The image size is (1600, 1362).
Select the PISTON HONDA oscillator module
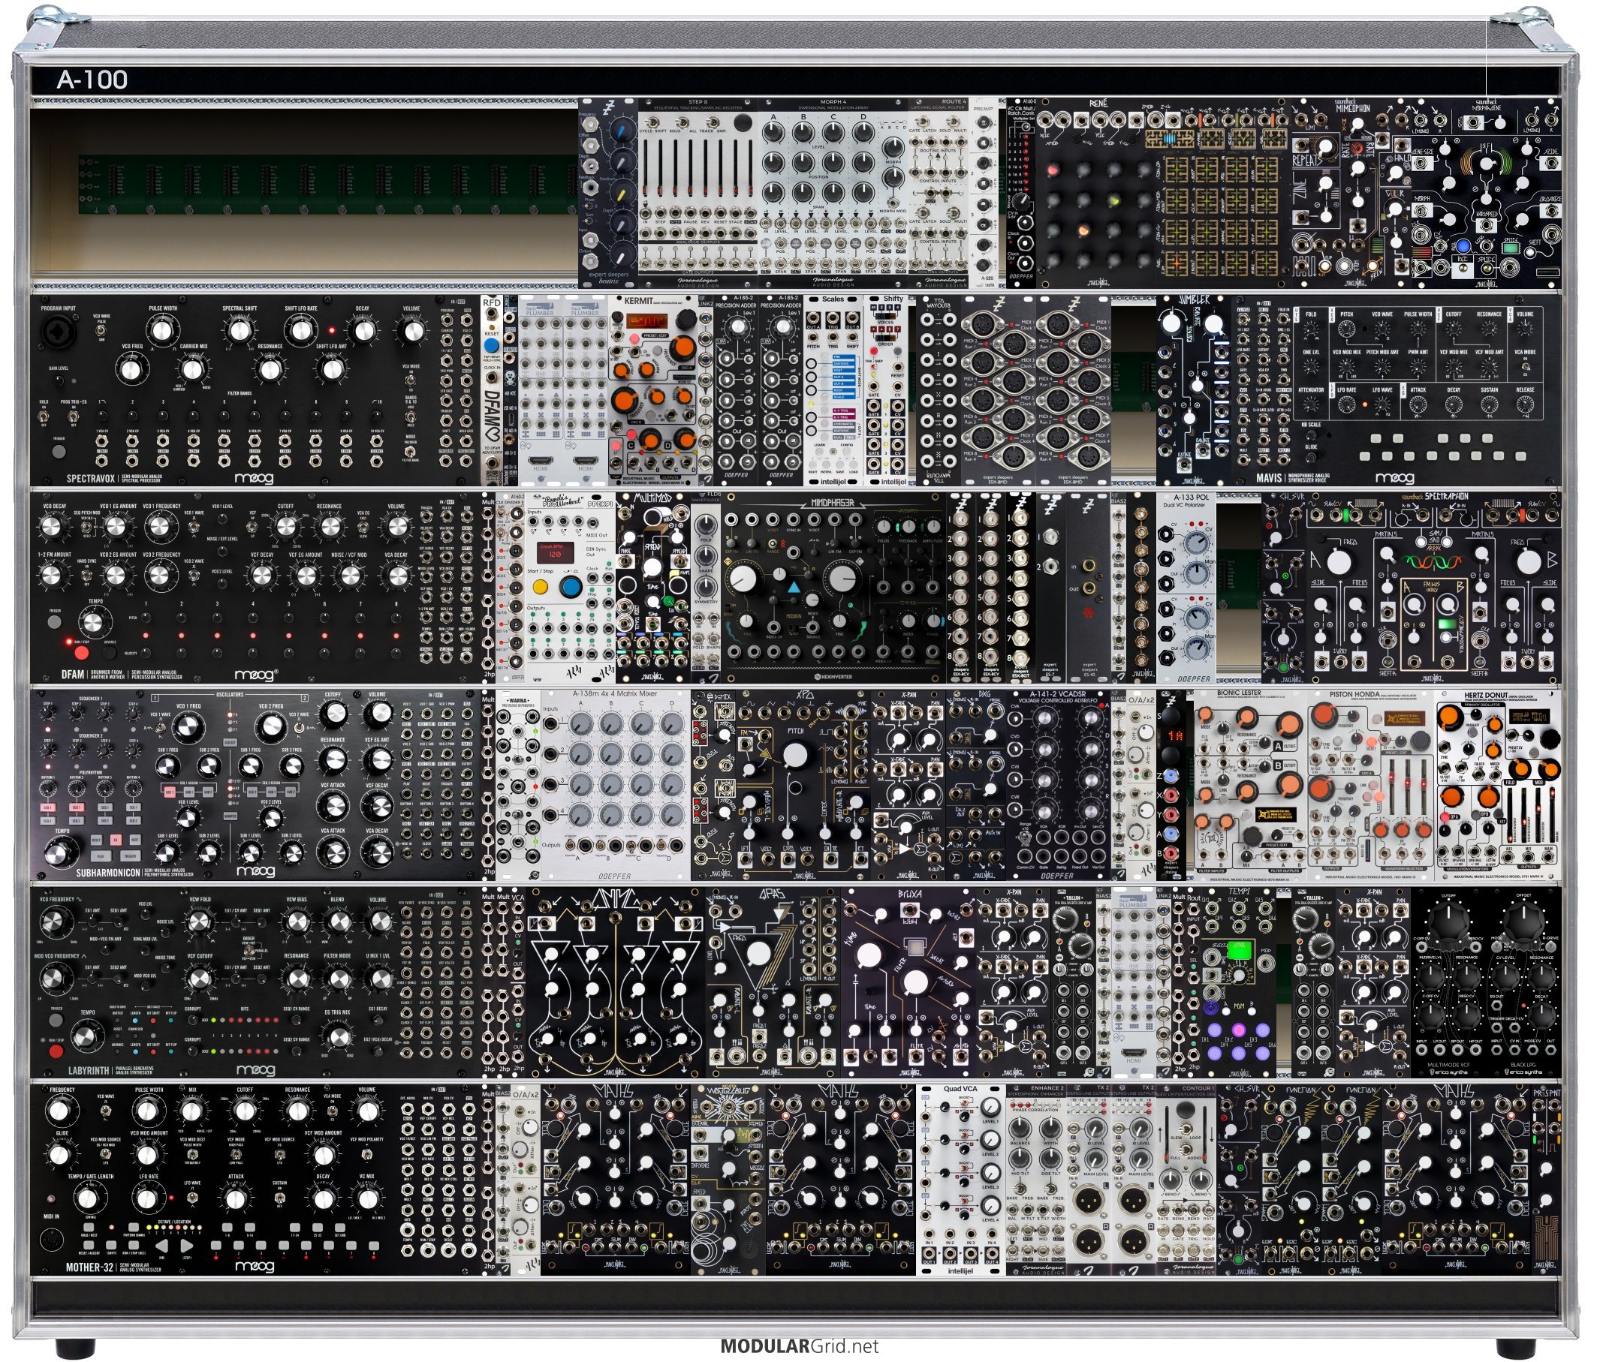(1370, 785)
